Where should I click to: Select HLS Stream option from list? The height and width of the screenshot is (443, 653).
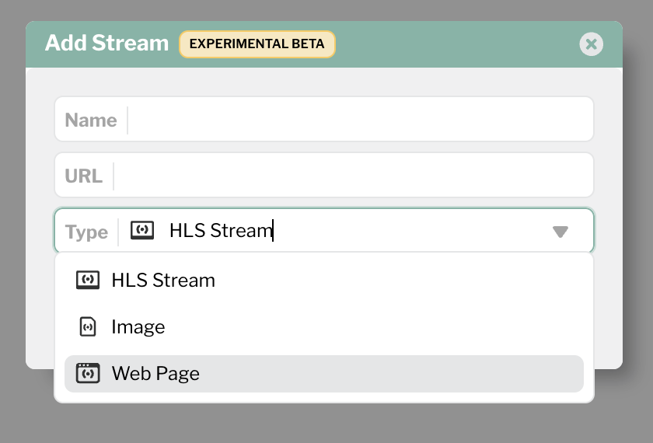click(x=324, y=280)
